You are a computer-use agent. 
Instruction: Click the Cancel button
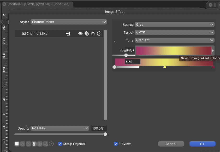pyautogui.click(x=171, y=144)
